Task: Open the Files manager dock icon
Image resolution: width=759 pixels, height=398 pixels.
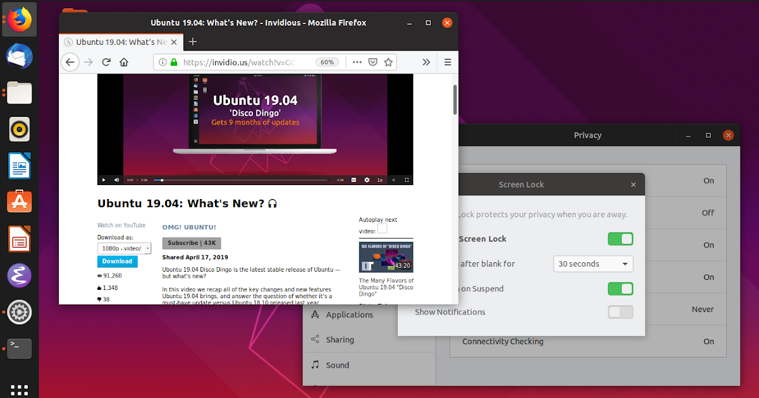Action: 20,93
